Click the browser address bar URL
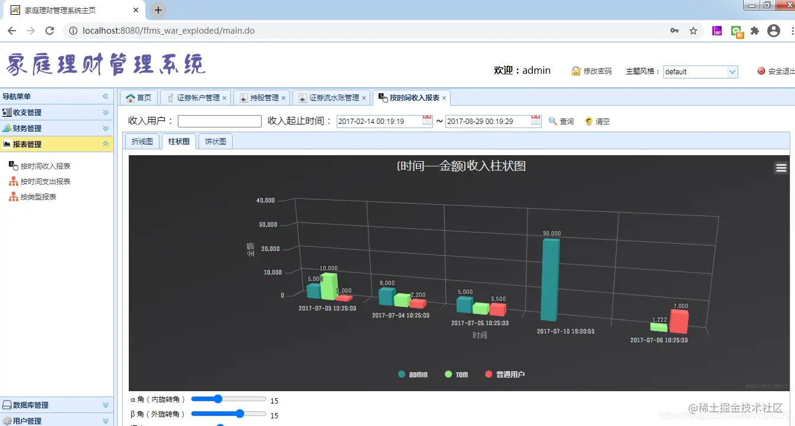Image resolution: width=795 pixels, height=426 pixels. pyautogui.click(x=168, y=31)
